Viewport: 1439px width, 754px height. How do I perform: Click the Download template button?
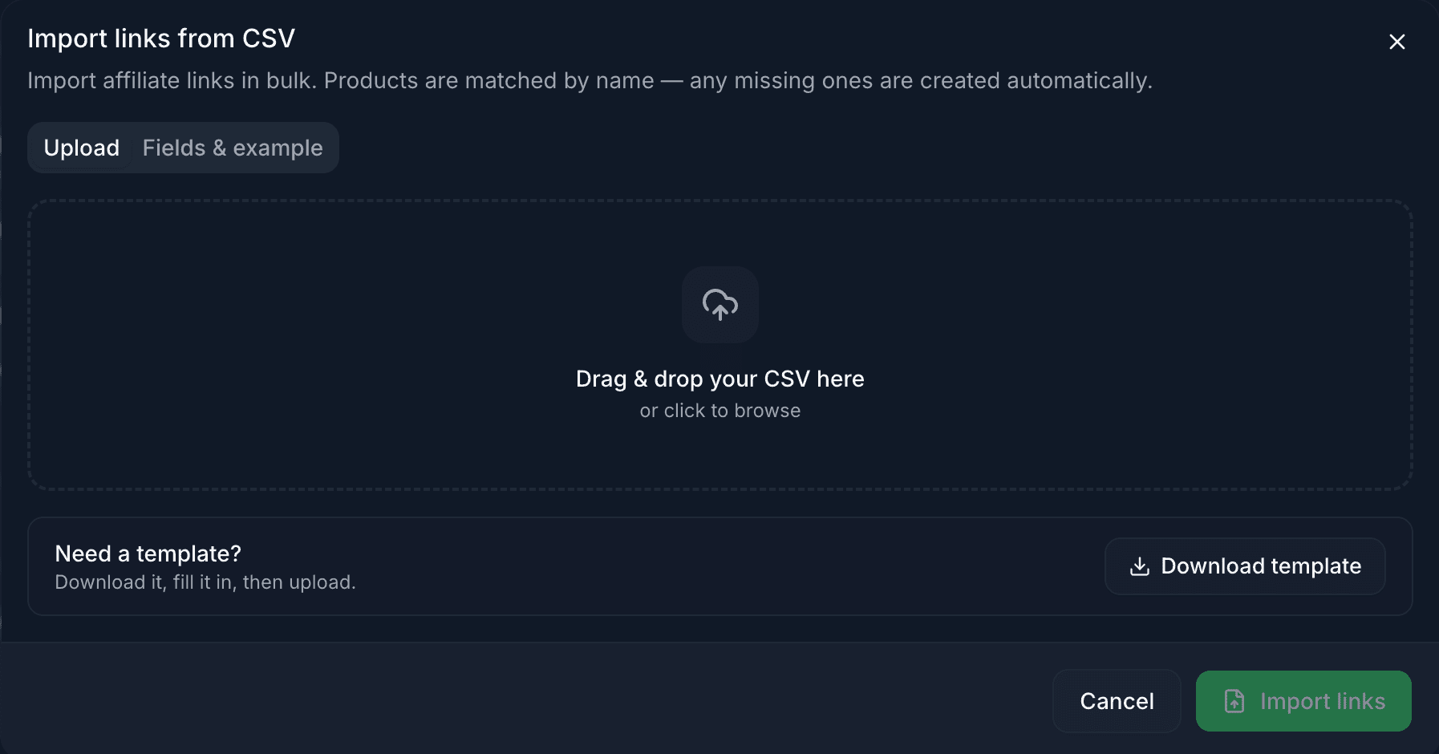point(1244,565)
